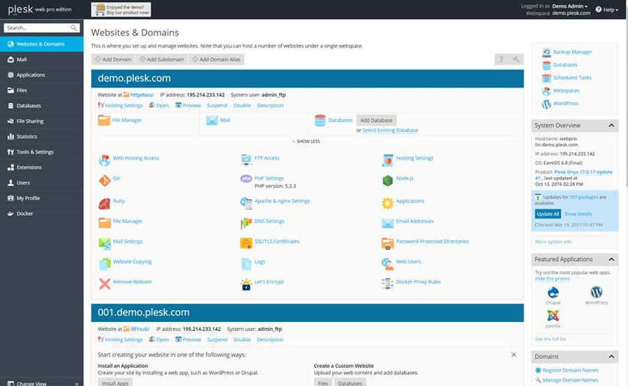Open Docker in the sidebar
This screenshot has height=386, width=628.
[x=42, y=214]
